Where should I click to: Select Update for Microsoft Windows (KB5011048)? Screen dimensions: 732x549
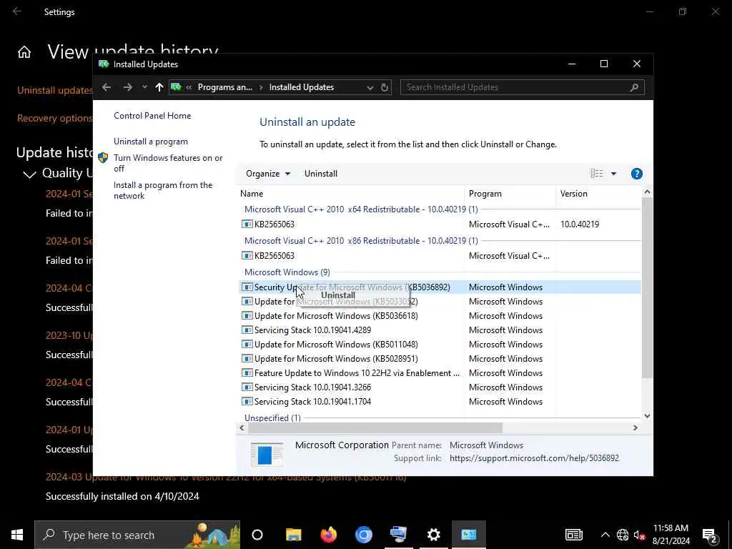tap(336, 345)
